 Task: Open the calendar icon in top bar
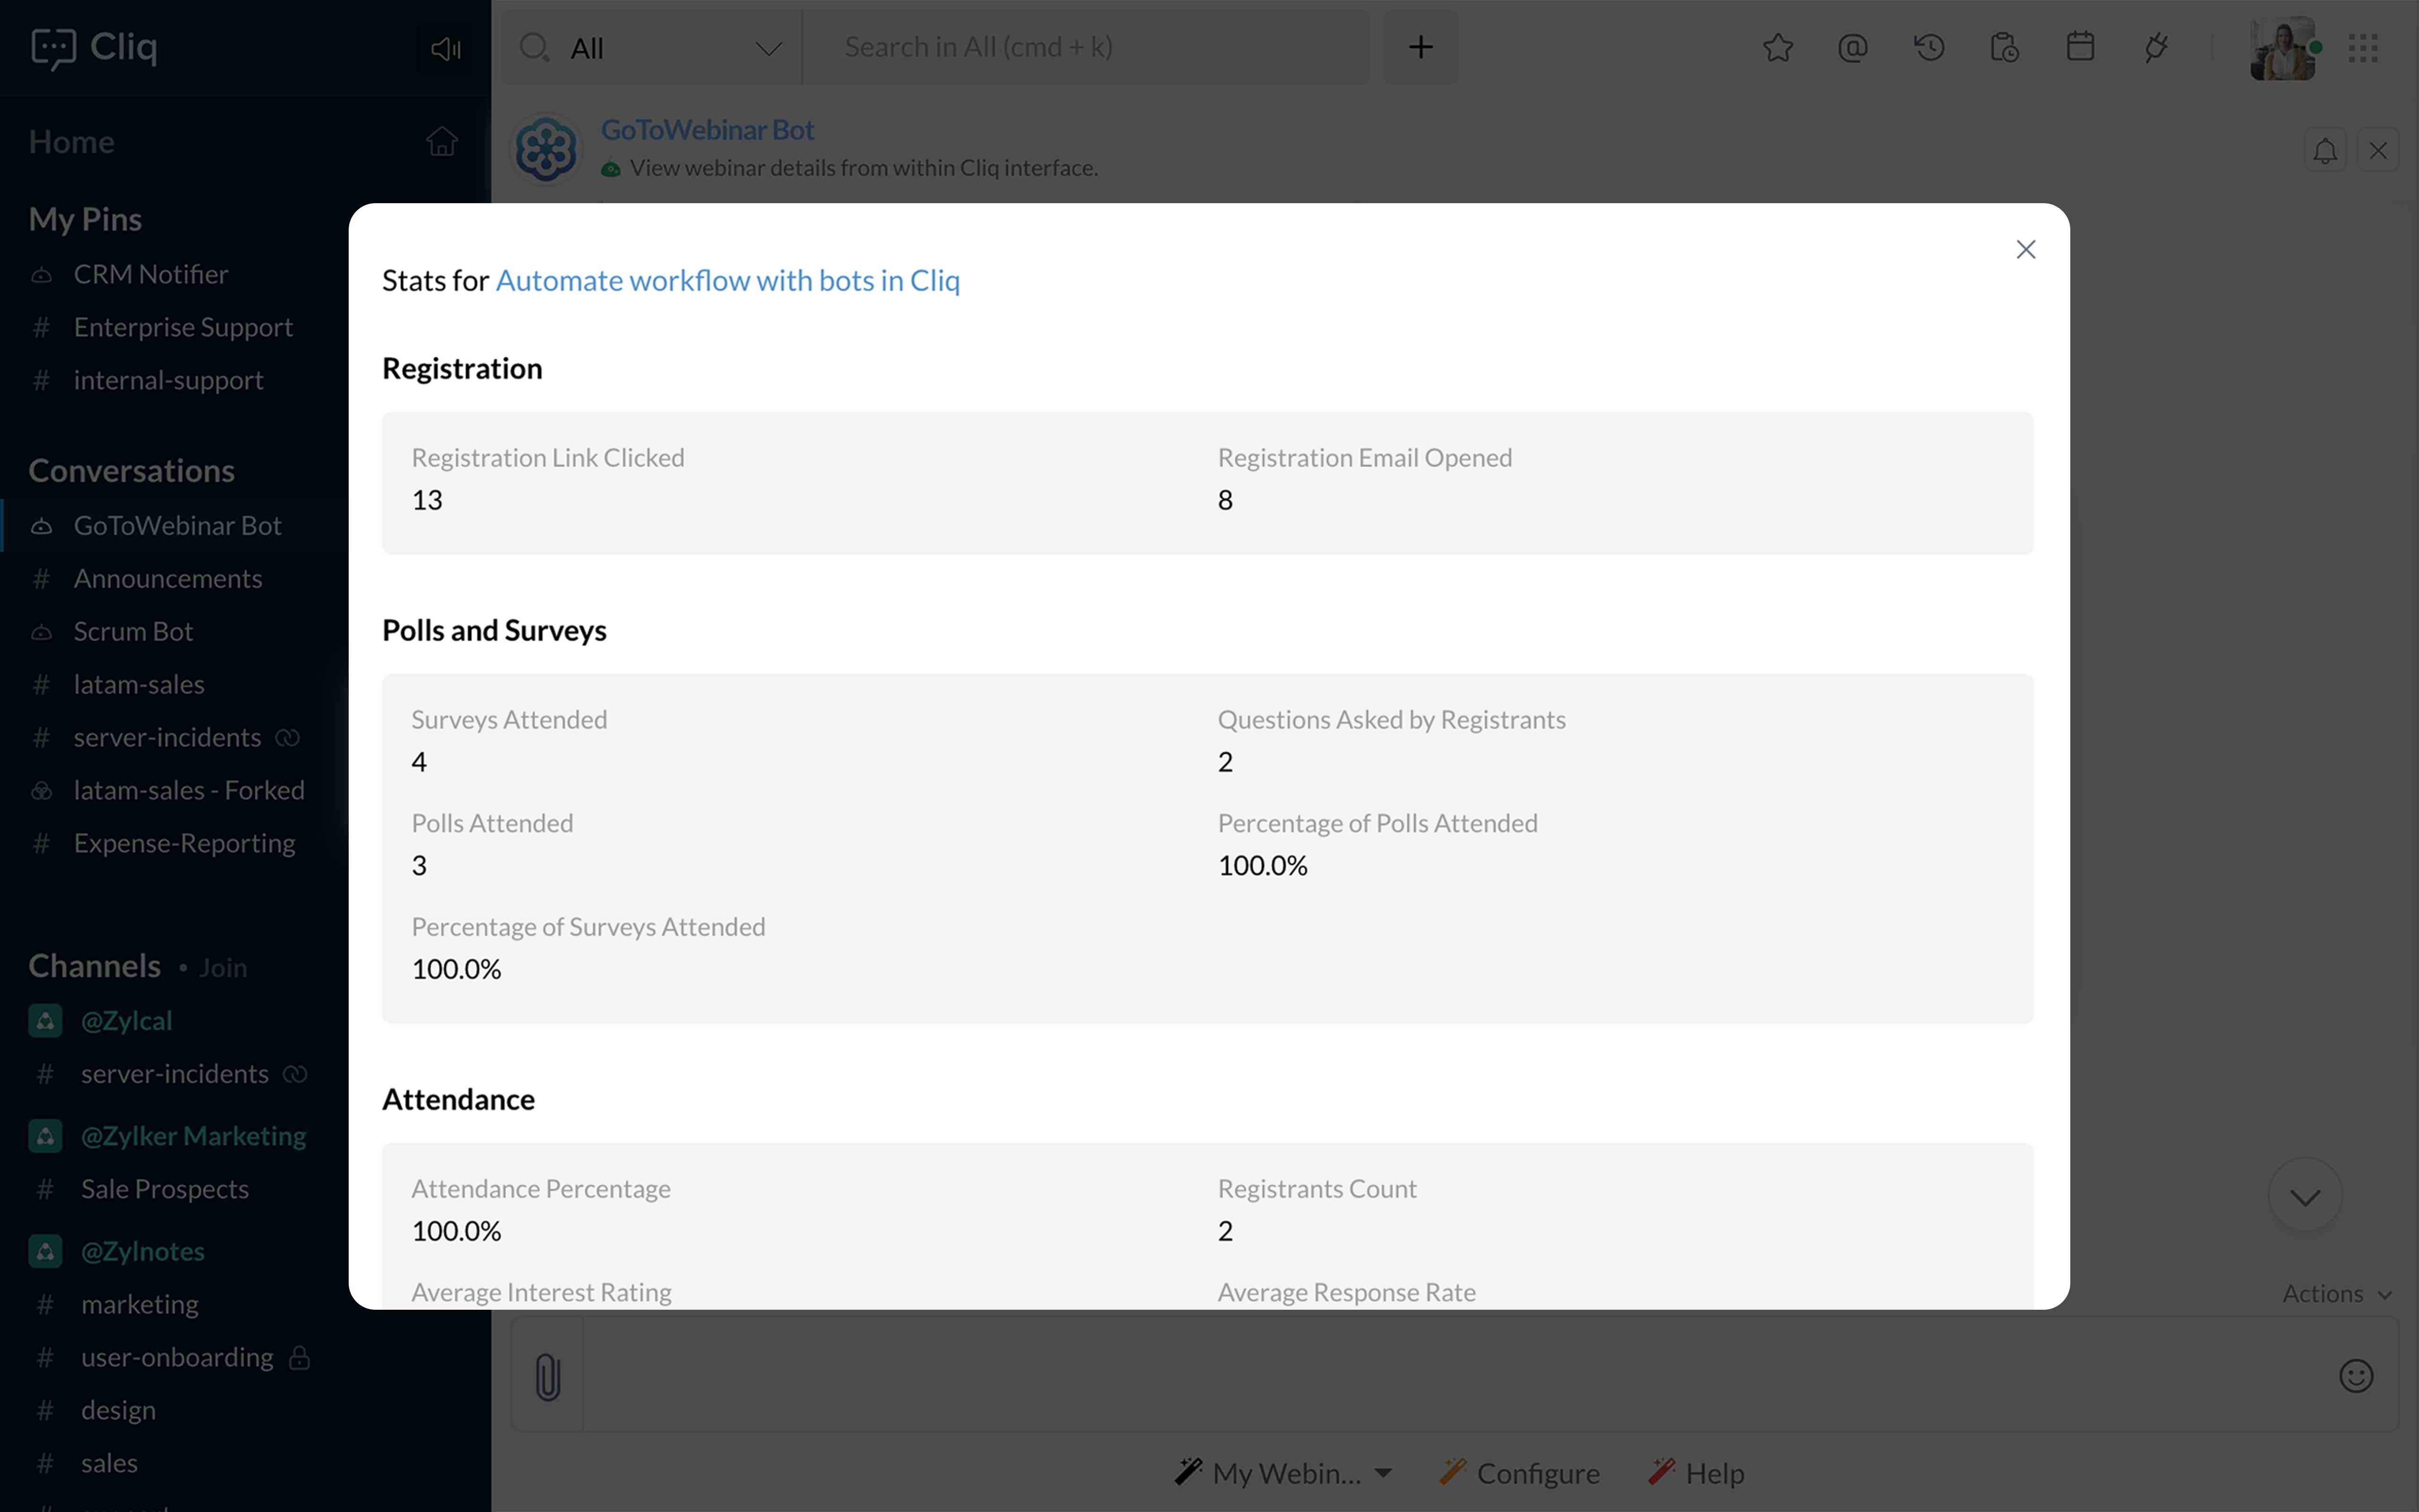pyautogui.click(x=2080, y=47)
